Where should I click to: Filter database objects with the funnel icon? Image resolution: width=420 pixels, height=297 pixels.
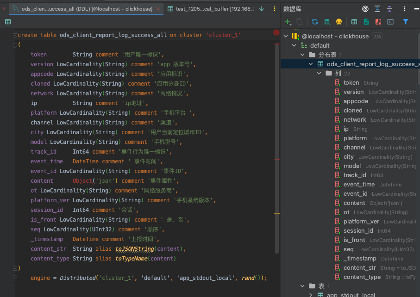coord(406,22)
